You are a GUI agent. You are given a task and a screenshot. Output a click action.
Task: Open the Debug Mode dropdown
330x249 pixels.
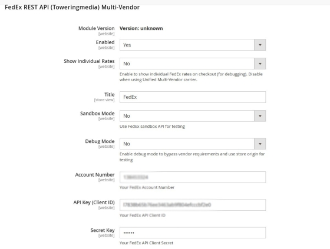193,144
